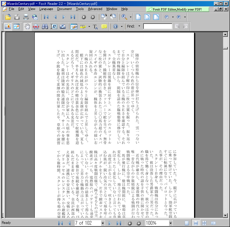This screenshot has height=227, width=230.
Task: Click Next View button in status bar
Action: pos(139,223)
